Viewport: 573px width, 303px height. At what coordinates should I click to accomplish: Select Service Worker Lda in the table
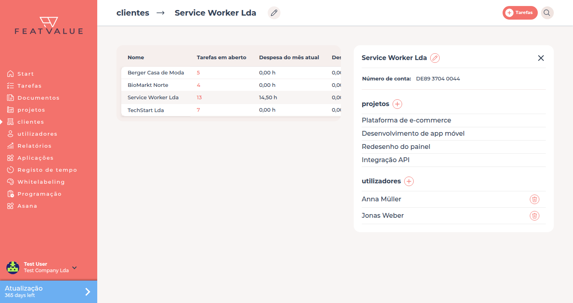[231, 98]
